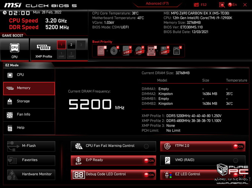The image size is (252, 188).
Task: Switch to Advanced (F7) mode
Action: pos(157,3)
